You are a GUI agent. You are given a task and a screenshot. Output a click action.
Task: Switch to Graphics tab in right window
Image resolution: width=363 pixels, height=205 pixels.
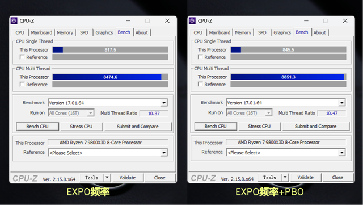coord(282,32)
